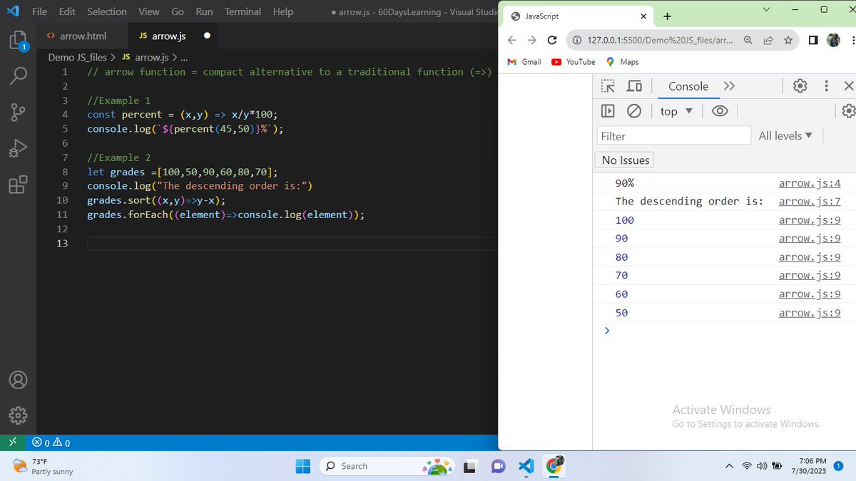This screenshot has height=481, width=856.
Task: Bookmark this tab with the star
Action: point(788,41)
